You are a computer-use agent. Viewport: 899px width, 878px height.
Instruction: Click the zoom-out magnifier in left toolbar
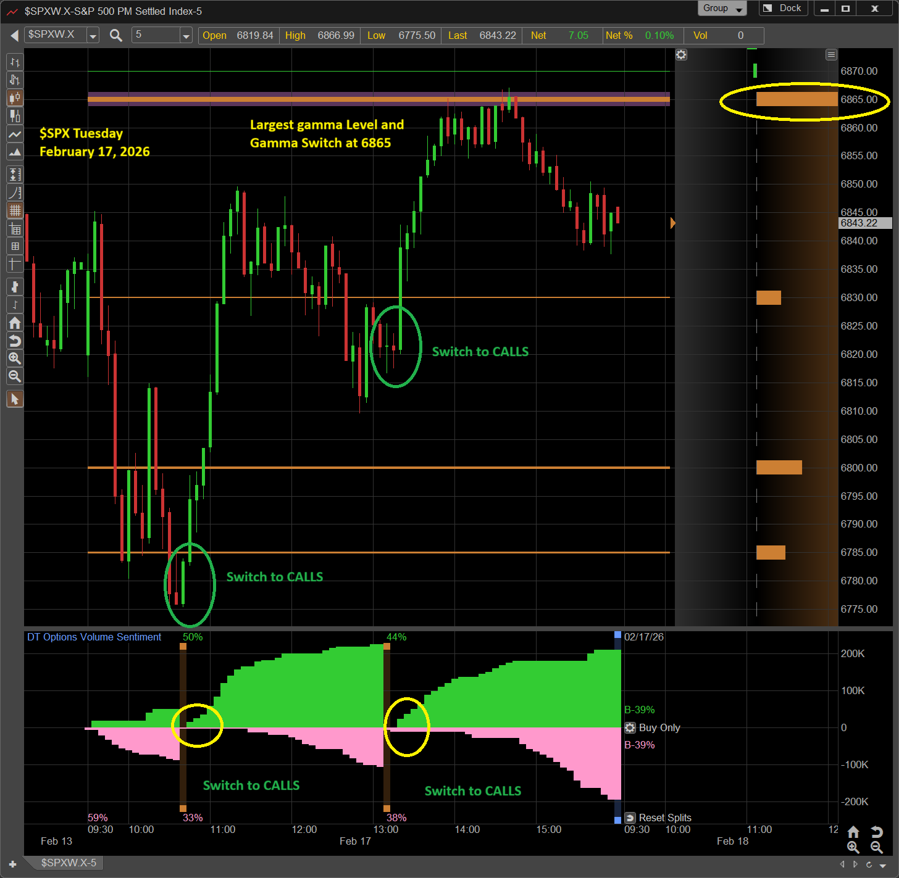[15, 376]
